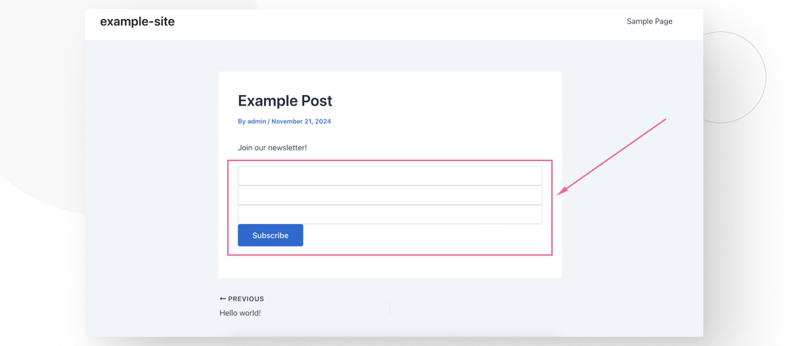Click blank header area between title and menu
The height and width of the screenshot is (346, 788).
[x=394, y=22]
